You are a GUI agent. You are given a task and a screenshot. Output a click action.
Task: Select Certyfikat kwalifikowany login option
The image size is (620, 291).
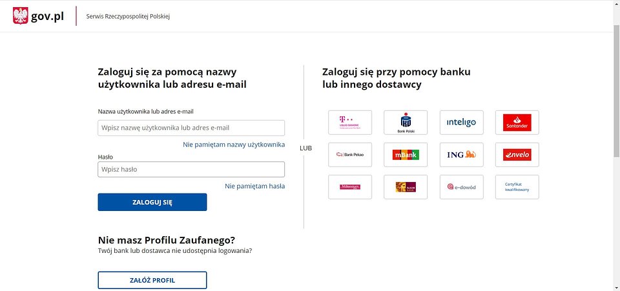pos(517,187)
